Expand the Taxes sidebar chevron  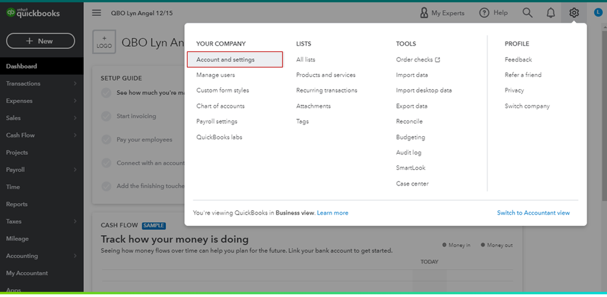tap(75, 221)
